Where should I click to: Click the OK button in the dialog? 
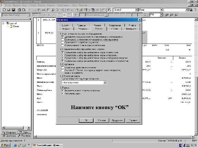click(x=86, y=120)
